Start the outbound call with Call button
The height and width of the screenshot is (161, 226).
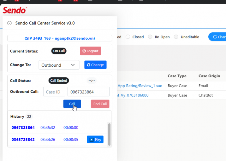coord(72,104)
